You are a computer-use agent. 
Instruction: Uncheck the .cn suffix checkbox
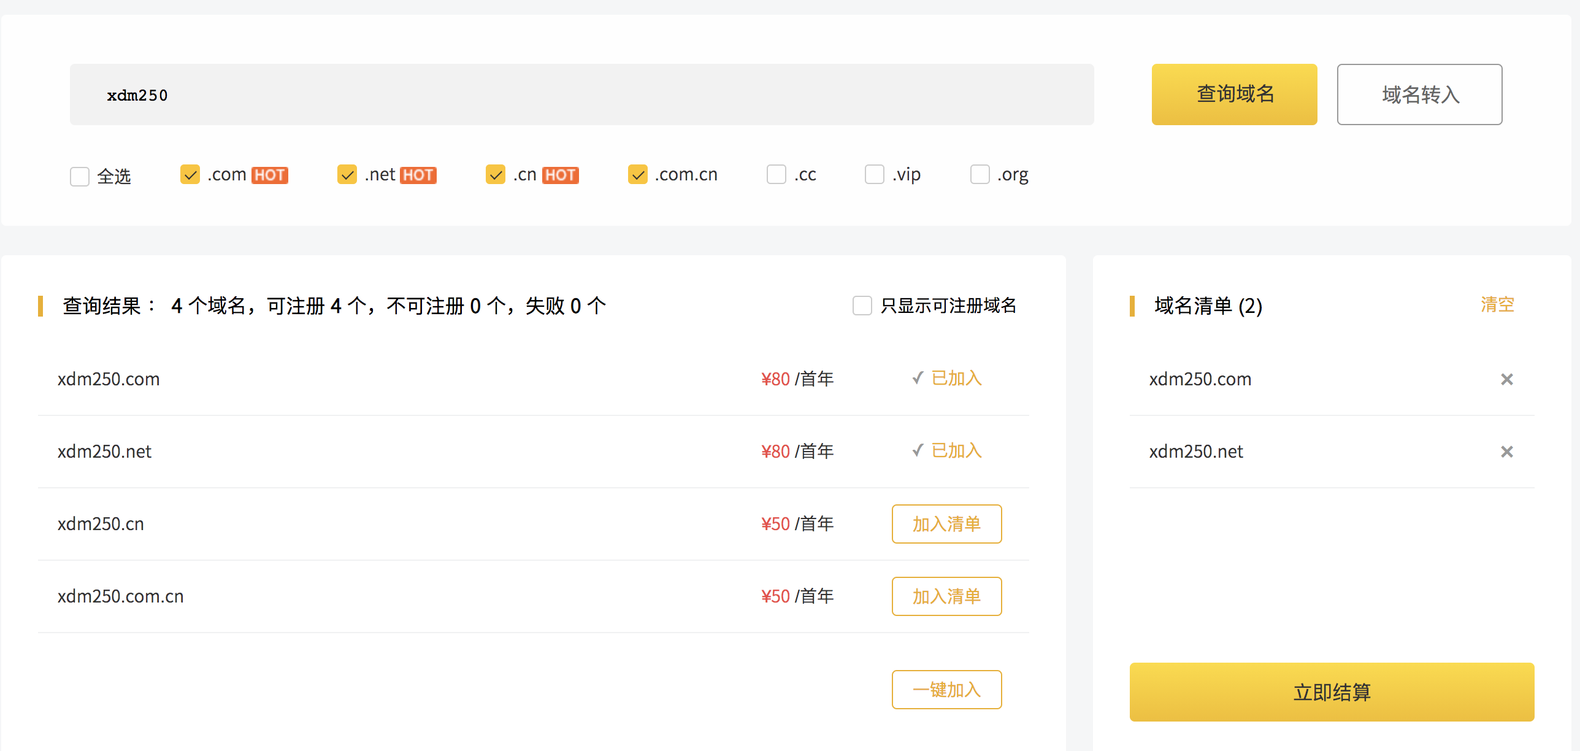[x=496, y=175]
